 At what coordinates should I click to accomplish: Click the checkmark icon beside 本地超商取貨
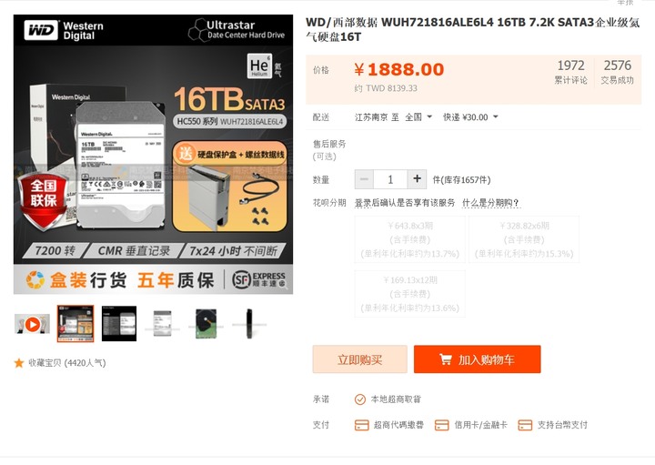[360, 399]
